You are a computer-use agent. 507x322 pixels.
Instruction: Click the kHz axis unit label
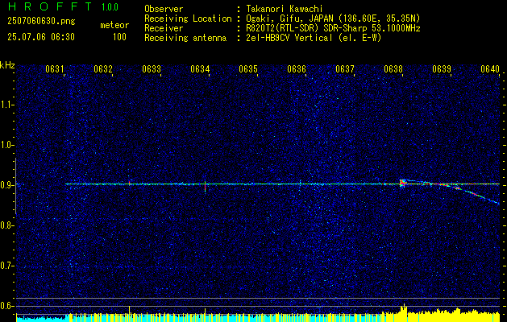(7, 65)
